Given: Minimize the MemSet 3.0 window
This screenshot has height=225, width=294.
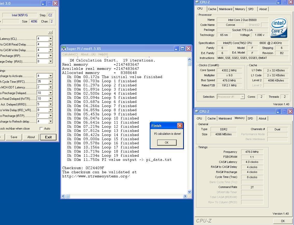Looking at the screenshot, I should [43, 3].
